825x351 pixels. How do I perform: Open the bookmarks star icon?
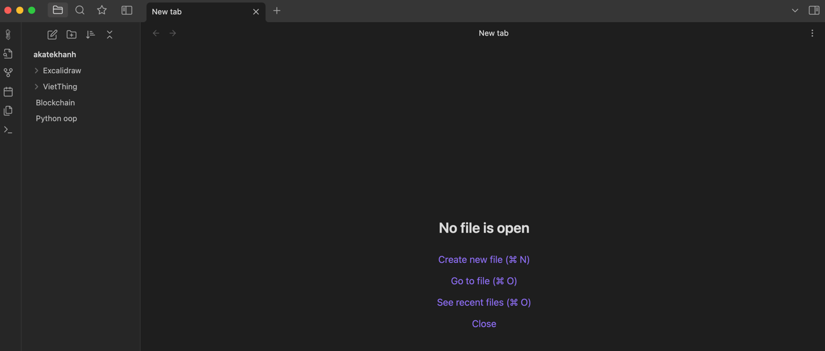102,10
